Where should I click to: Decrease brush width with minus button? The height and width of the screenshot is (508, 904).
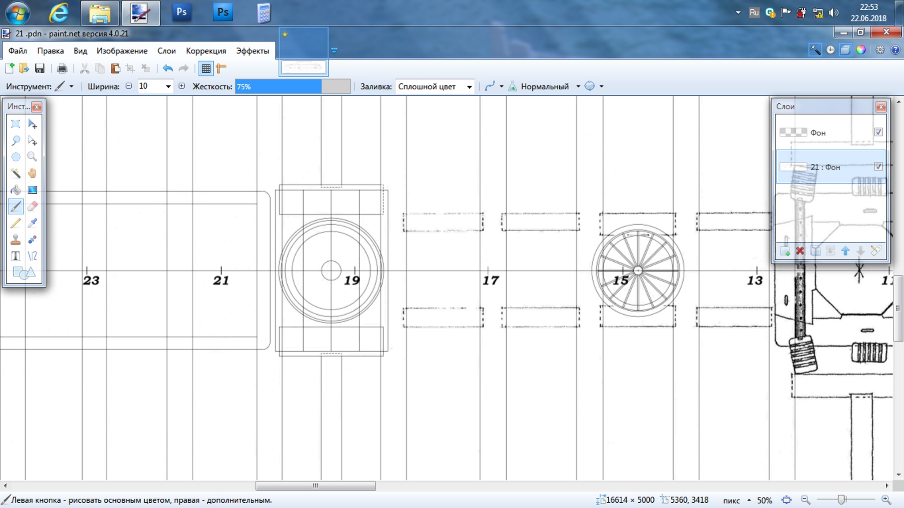point(128,86)
